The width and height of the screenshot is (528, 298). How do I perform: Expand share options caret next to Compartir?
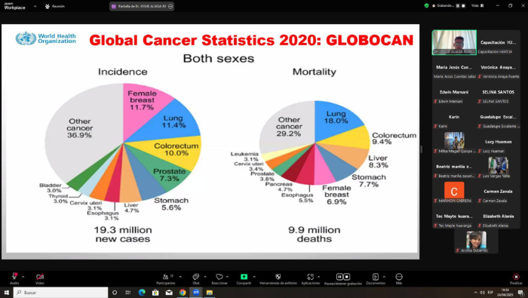tap(254, 277)
